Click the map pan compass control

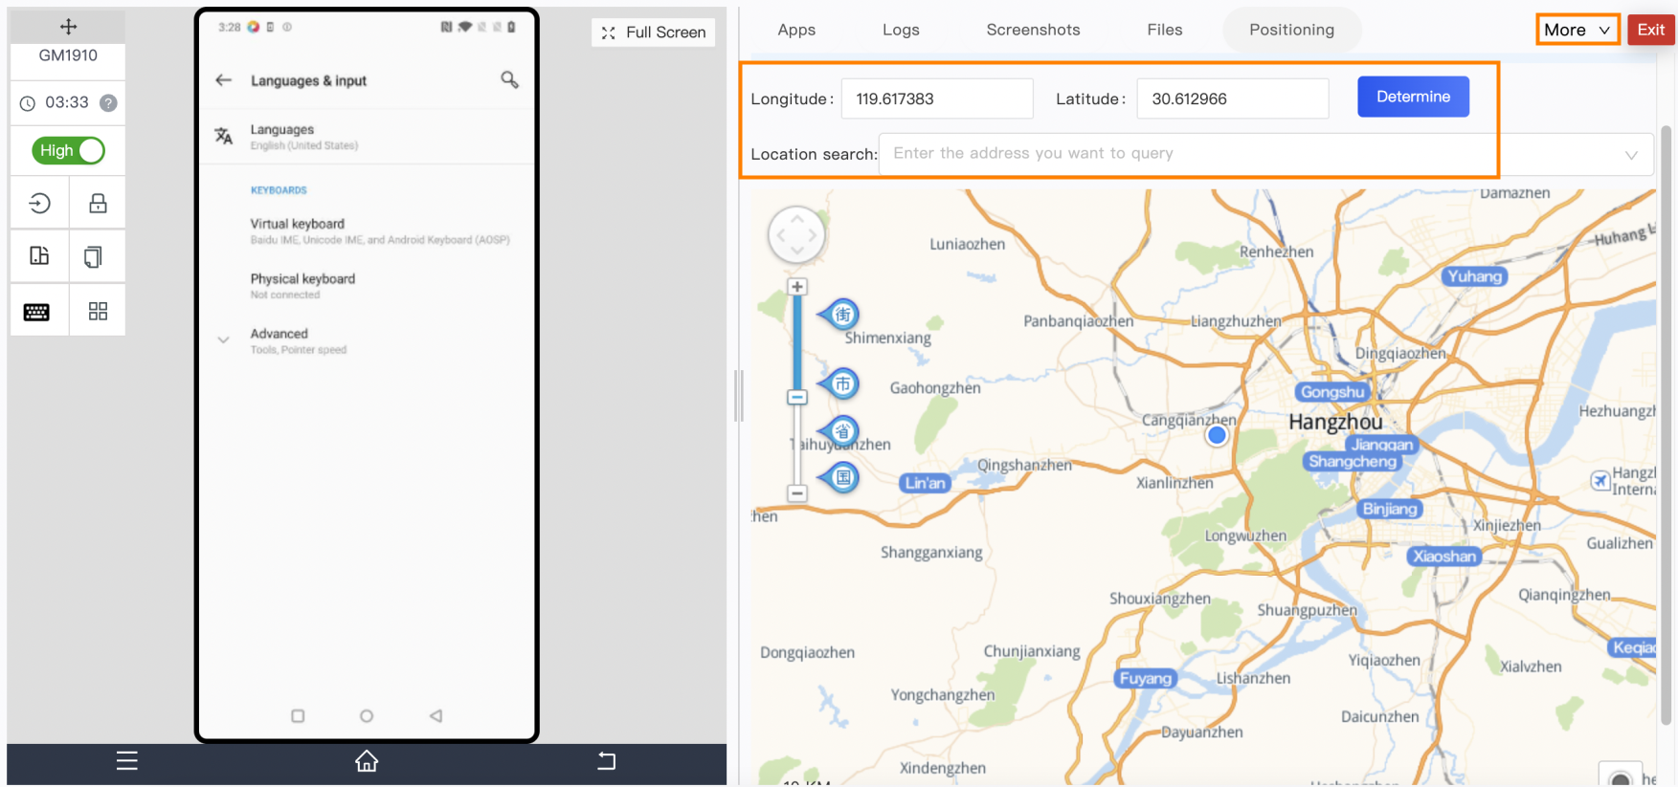click(796, 235)
